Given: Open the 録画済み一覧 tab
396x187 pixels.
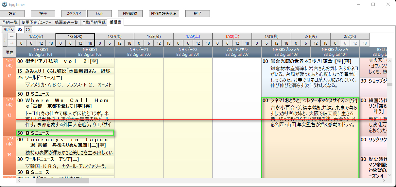Looking at the screenshot, I should point(66,23).
